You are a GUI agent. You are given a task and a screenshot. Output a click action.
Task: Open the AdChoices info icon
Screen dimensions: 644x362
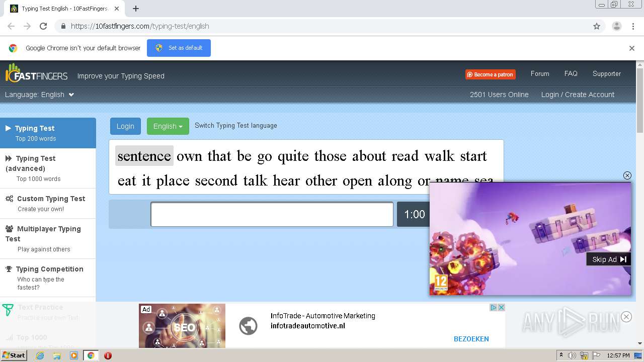(494, 307)
